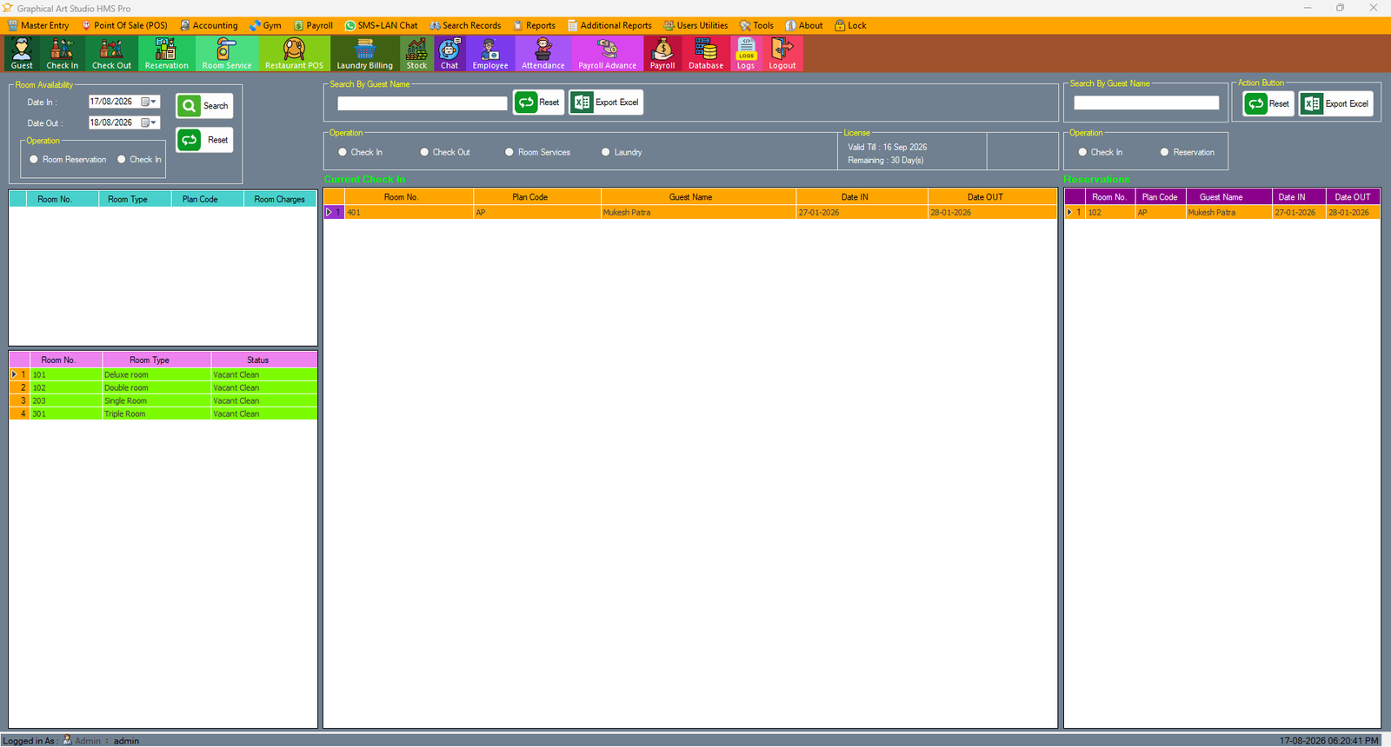Select room 401 in the Current Check In table
Viewport: 1391px width, 747px height.
690,212
